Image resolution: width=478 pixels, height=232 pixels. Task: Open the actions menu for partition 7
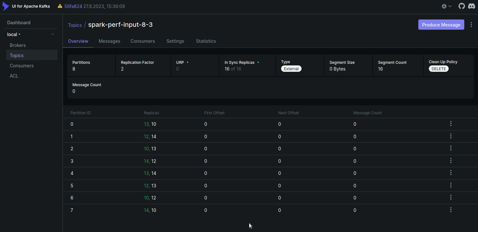point(451,210)
